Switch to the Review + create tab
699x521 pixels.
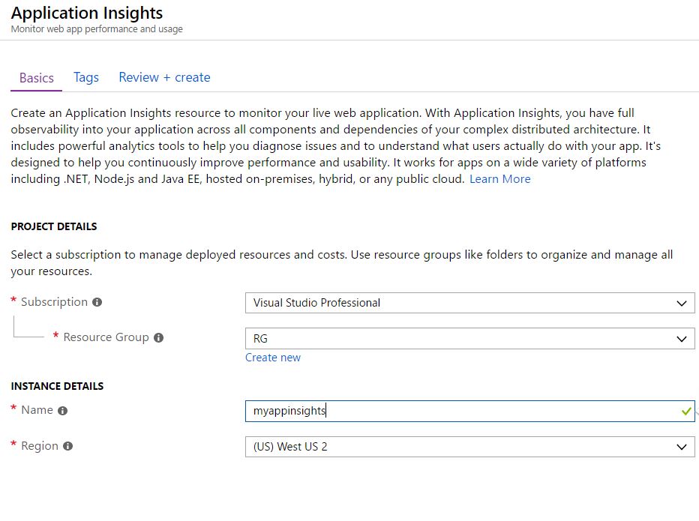[164, 77]
